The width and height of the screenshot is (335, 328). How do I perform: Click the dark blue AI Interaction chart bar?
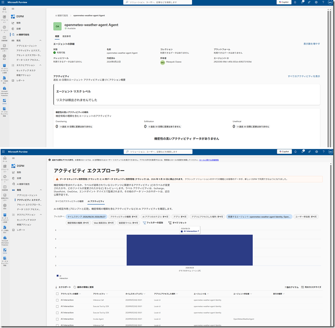190,250
